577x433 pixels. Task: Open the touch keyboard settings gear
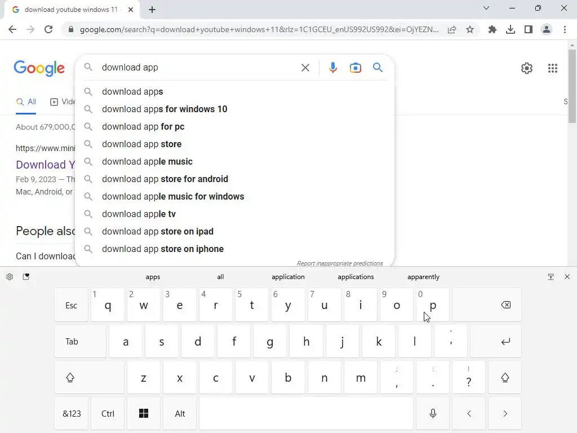pos(10,277)
